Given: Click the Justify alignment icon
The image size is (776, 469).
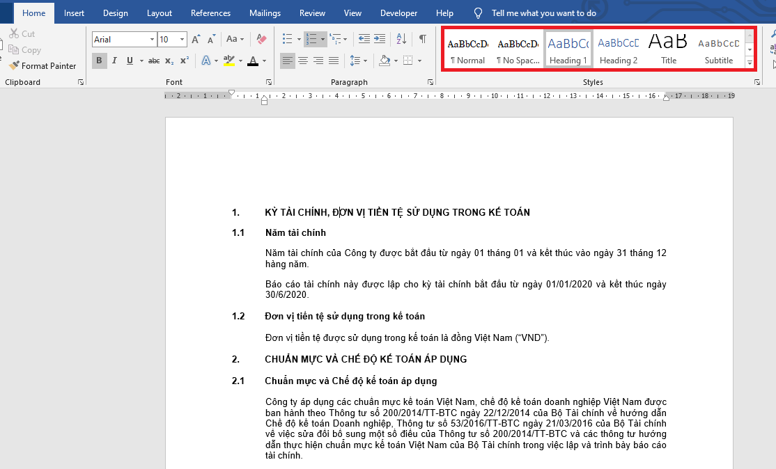Looking at the screenshot, I should 334,61.
